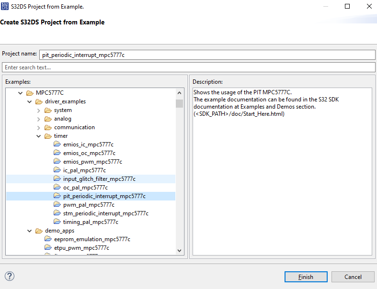This screenshot has height=289, width=377.
Task: Expand the communication folder node
Action: [x=39, y=127]
